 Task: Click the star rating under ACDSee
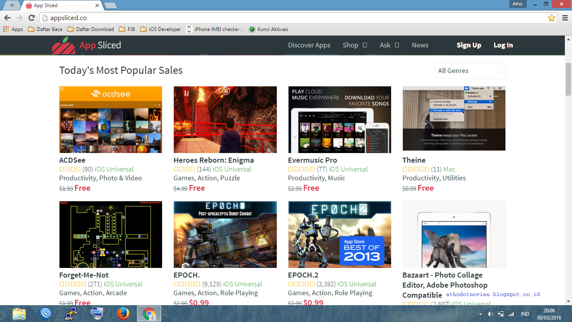click(70, 169)
